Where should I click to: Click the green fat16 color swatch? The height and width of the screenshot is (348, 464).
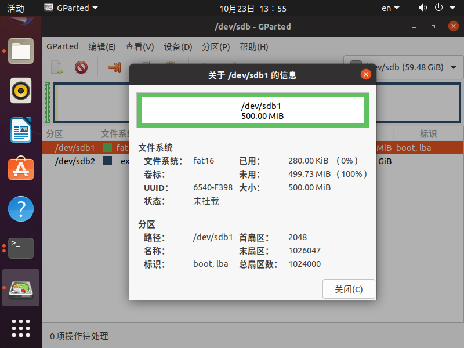click(x=107, y=147)
